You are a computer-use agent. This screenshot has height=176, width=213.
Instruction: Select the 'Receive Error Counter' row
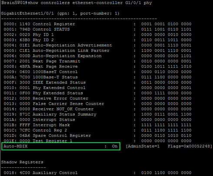click(97, 99)
